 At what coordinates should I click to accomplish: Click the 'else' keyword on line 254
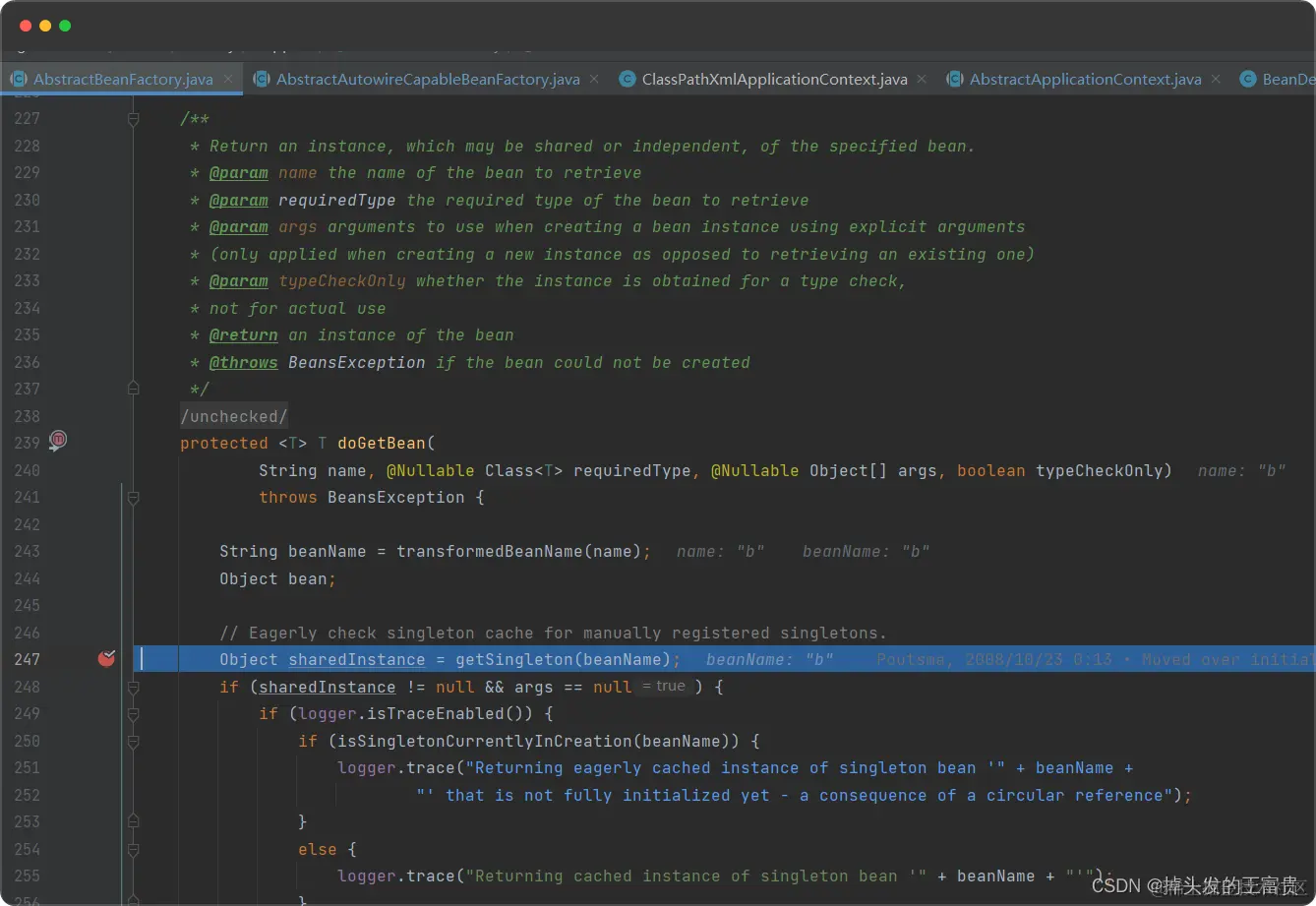coord(318,850)
